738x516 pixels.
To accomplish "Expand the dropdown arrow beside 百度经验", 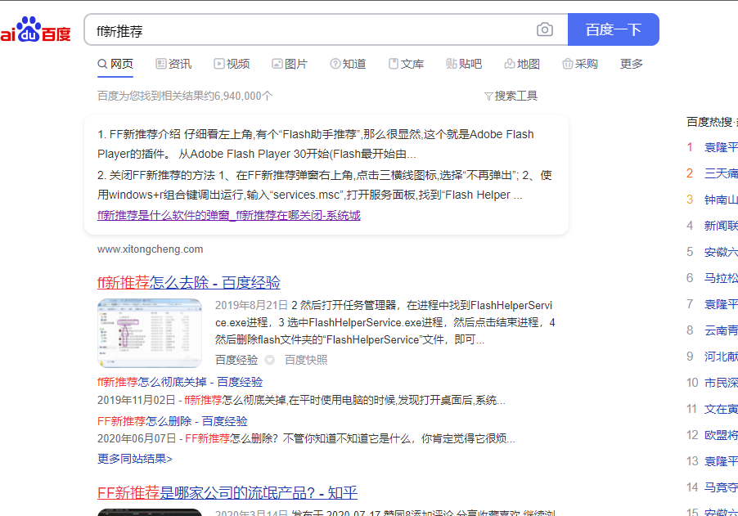I will (x=270, y=361).
